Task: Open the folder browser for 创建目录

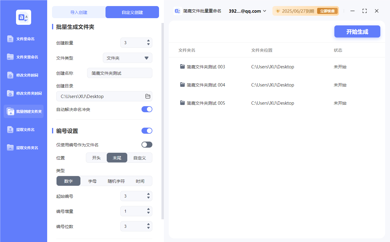Action: pyautogui.click(x=147, y=96)
